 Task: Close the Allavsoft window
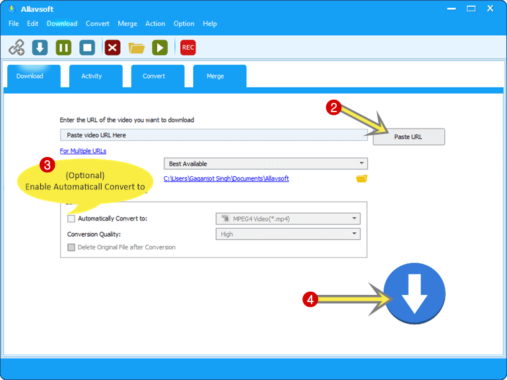click(490, 9)
